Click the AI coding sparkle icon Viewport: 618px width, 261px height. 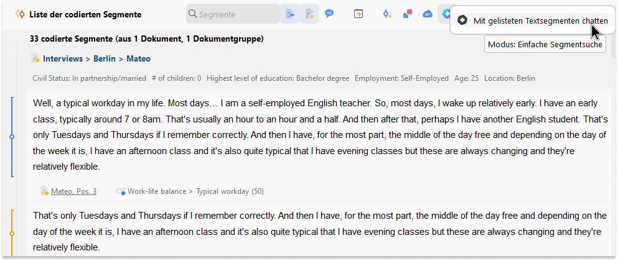click(x=388, y=14)
